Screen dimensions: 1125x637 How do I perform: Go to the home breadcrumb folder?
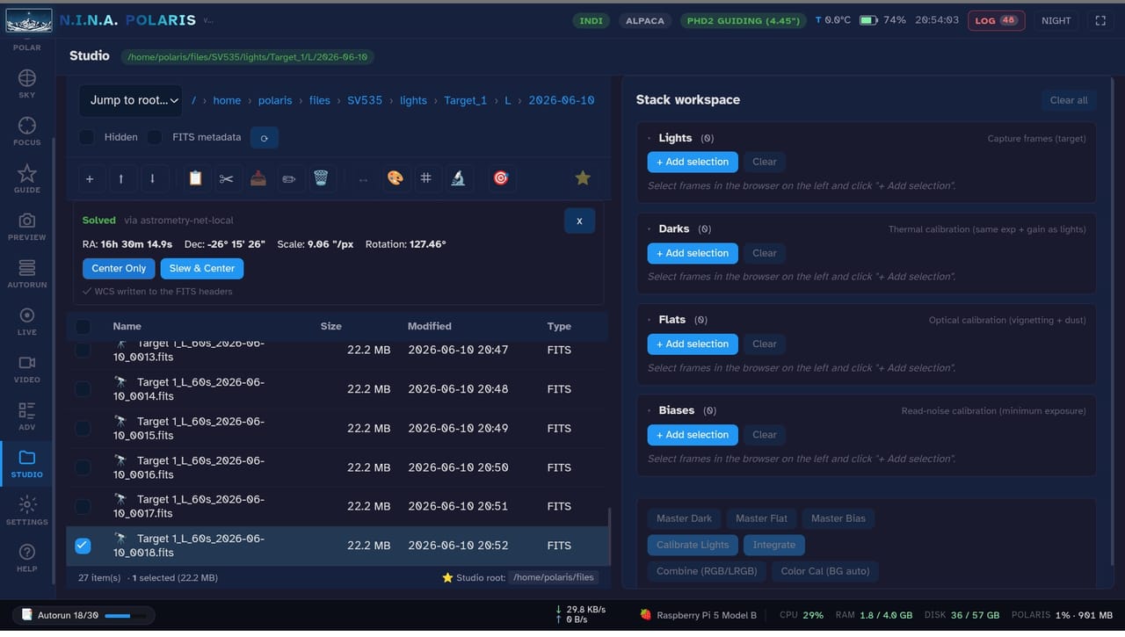(x=227, y=100)
